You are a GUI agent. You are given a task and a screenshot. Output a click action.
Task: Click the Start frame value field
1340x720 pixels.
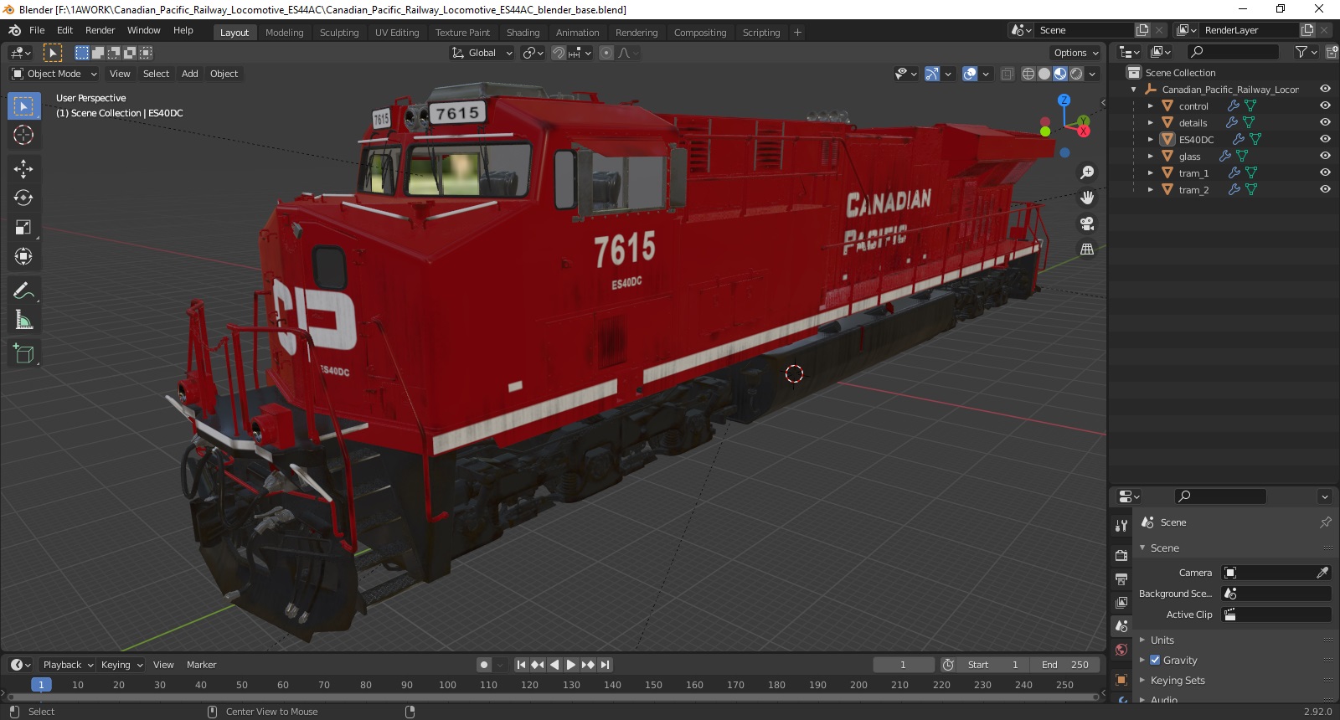coord(993,665)
